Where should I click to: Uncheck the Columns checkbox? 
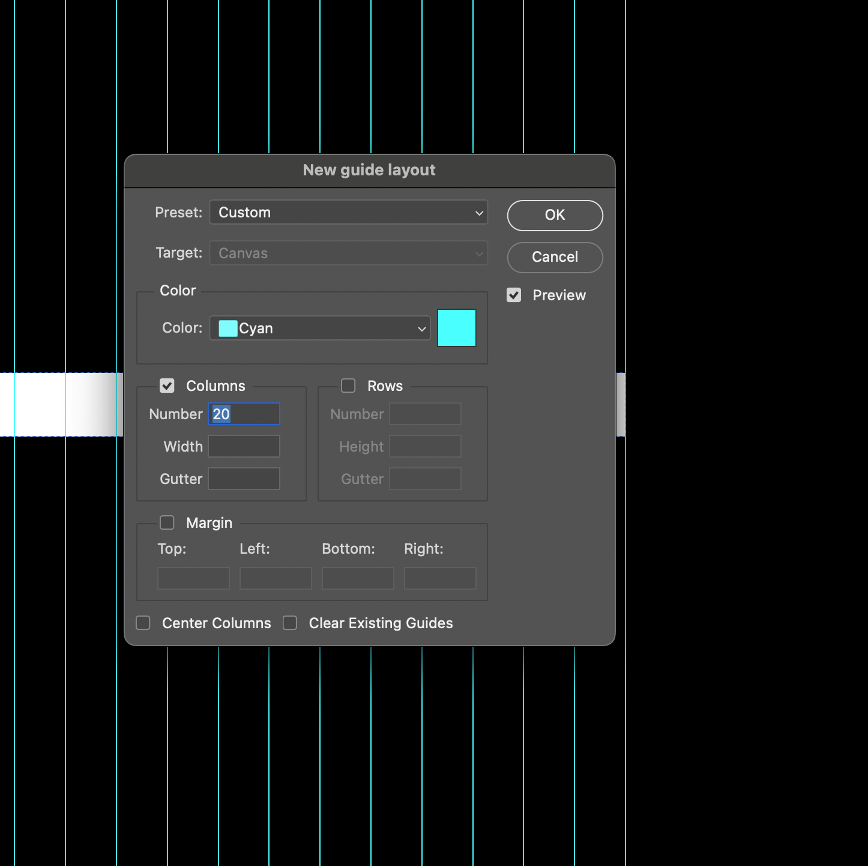click(x=167, y=386)
